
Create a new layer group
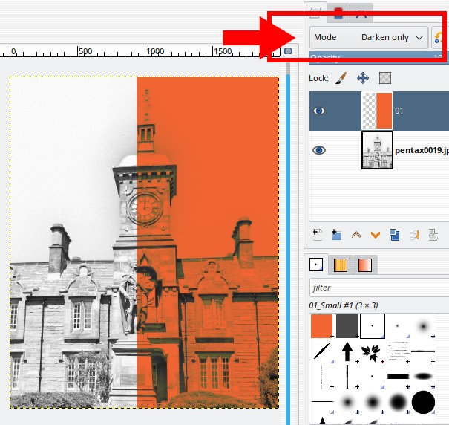[x=336, y=235]
